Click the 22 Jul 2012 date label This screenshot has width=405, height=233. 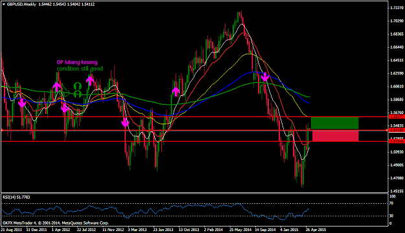(86, 230)
